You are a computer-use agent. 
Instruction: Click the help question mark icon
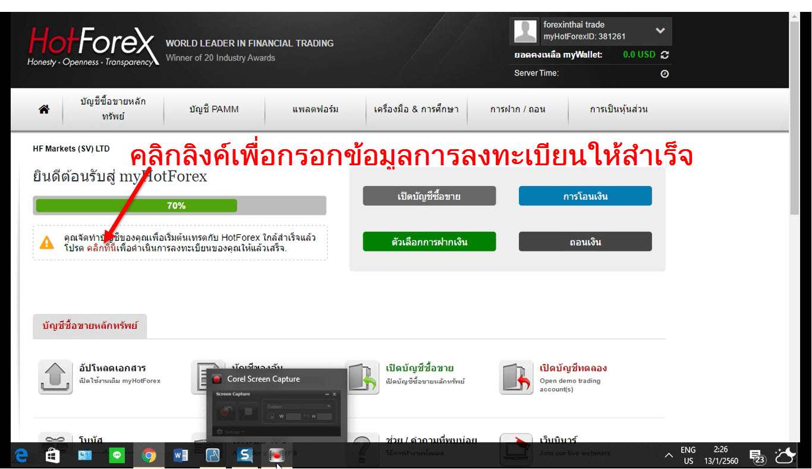point(361,449)
